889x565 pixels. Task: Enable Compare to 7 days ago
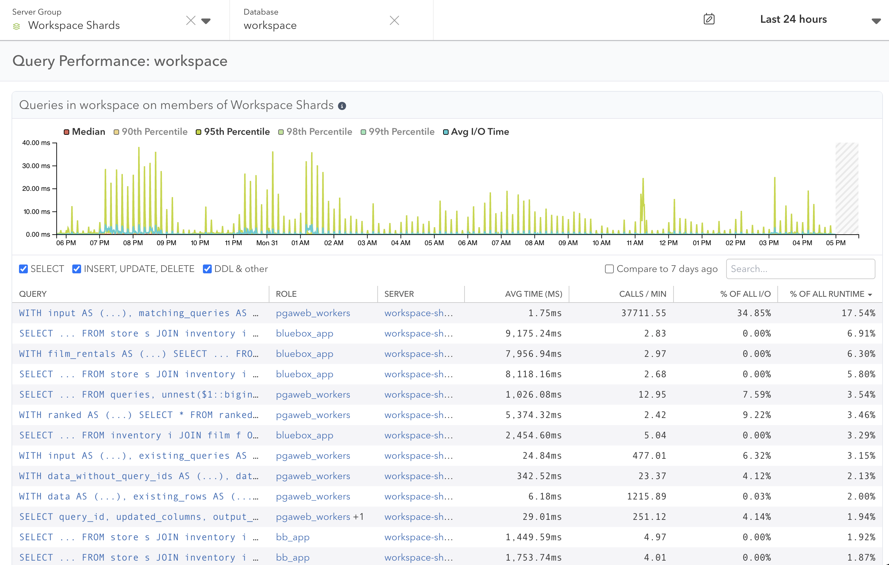click(609, 269)
